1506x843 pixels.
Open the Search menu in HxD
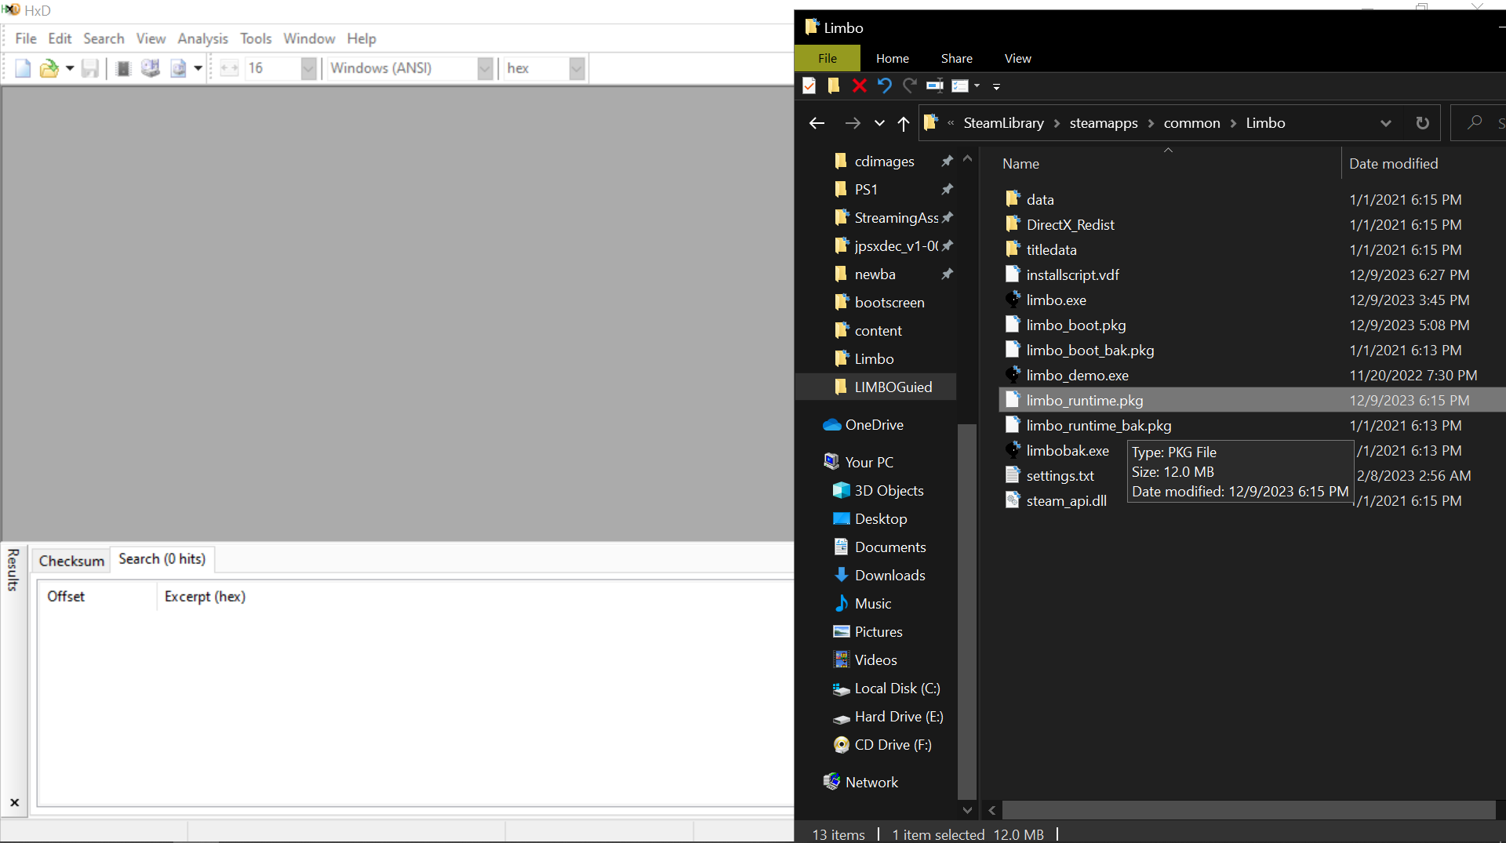pos(104,38)
